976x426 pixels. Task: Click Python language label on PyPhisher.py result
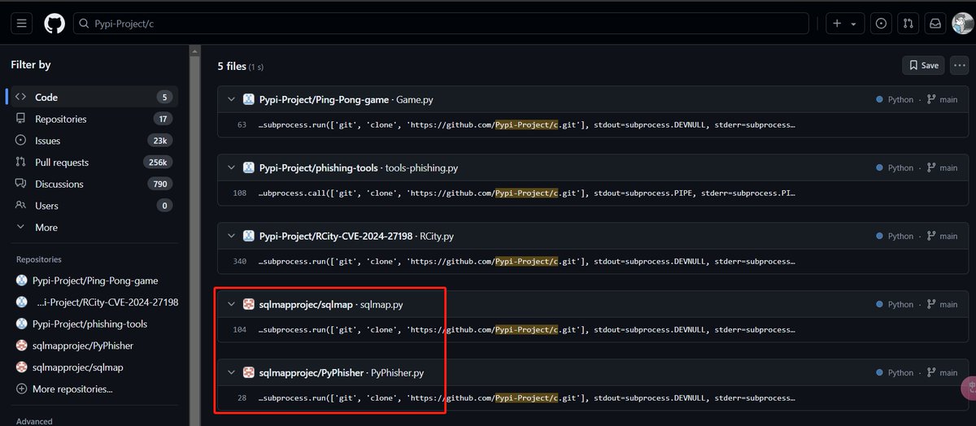[x=900, y=372]
